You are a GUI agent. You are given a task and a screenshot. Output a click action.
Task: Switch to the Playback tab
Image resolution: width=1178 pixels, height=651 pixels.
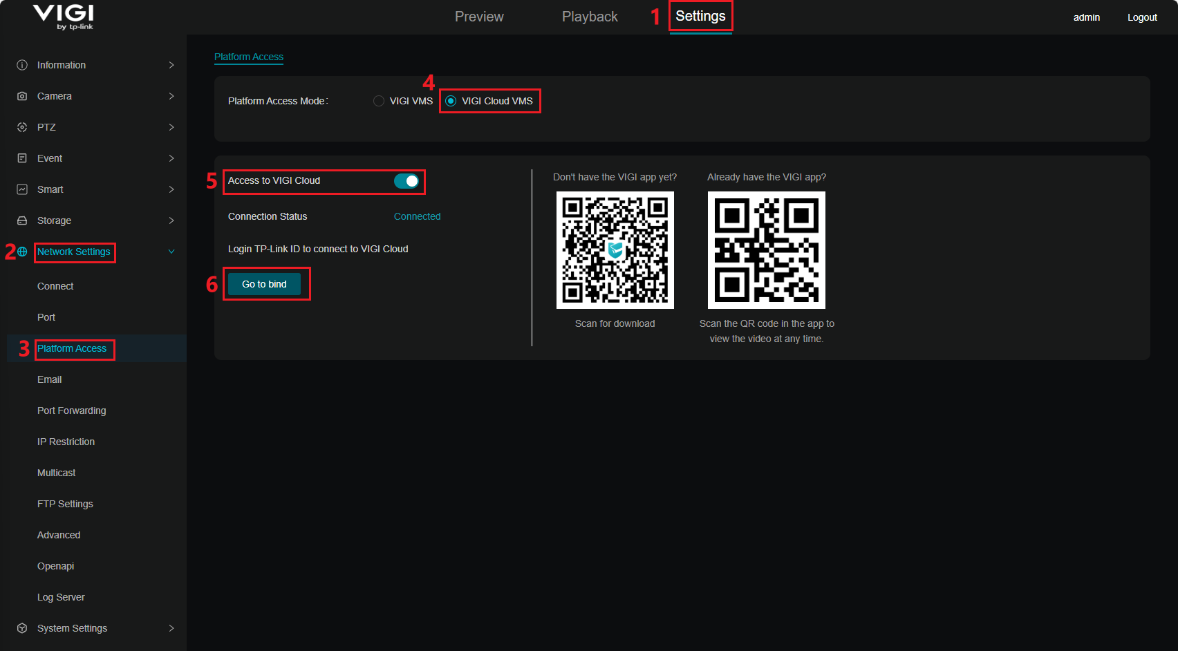point(590,17)
